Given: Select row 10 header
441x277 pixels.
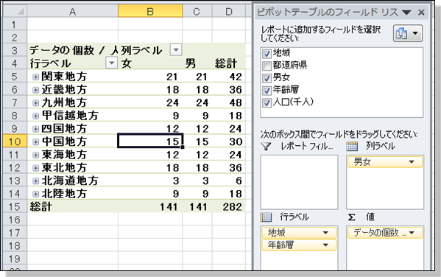Looking at the screenshot, I should click(x=15, y=141).
